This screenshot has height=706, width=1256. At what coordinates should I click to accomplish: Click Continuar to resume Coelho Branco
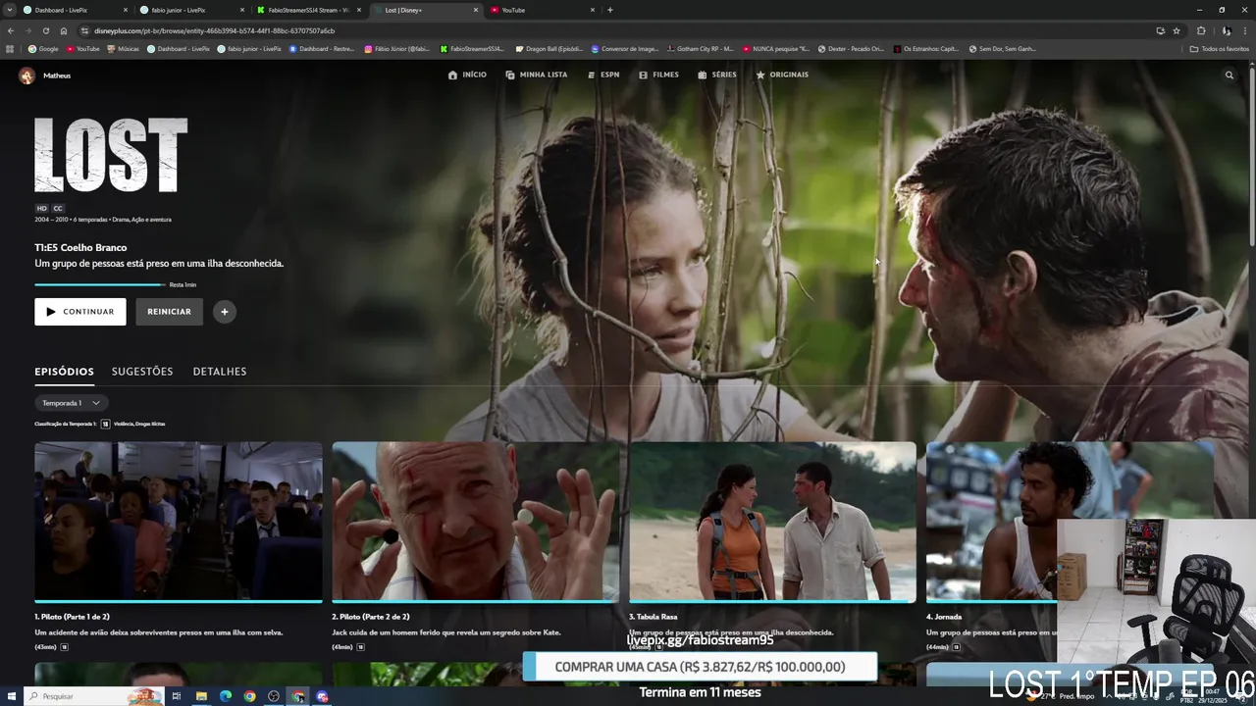click(80, 312)
